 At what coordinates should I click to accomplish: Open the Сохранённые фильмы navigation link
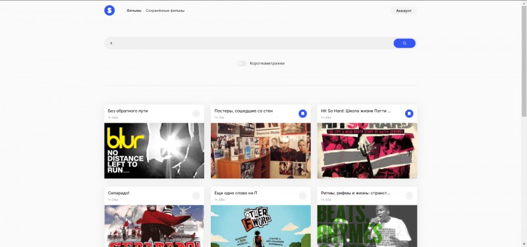click(x=165, y=11)
